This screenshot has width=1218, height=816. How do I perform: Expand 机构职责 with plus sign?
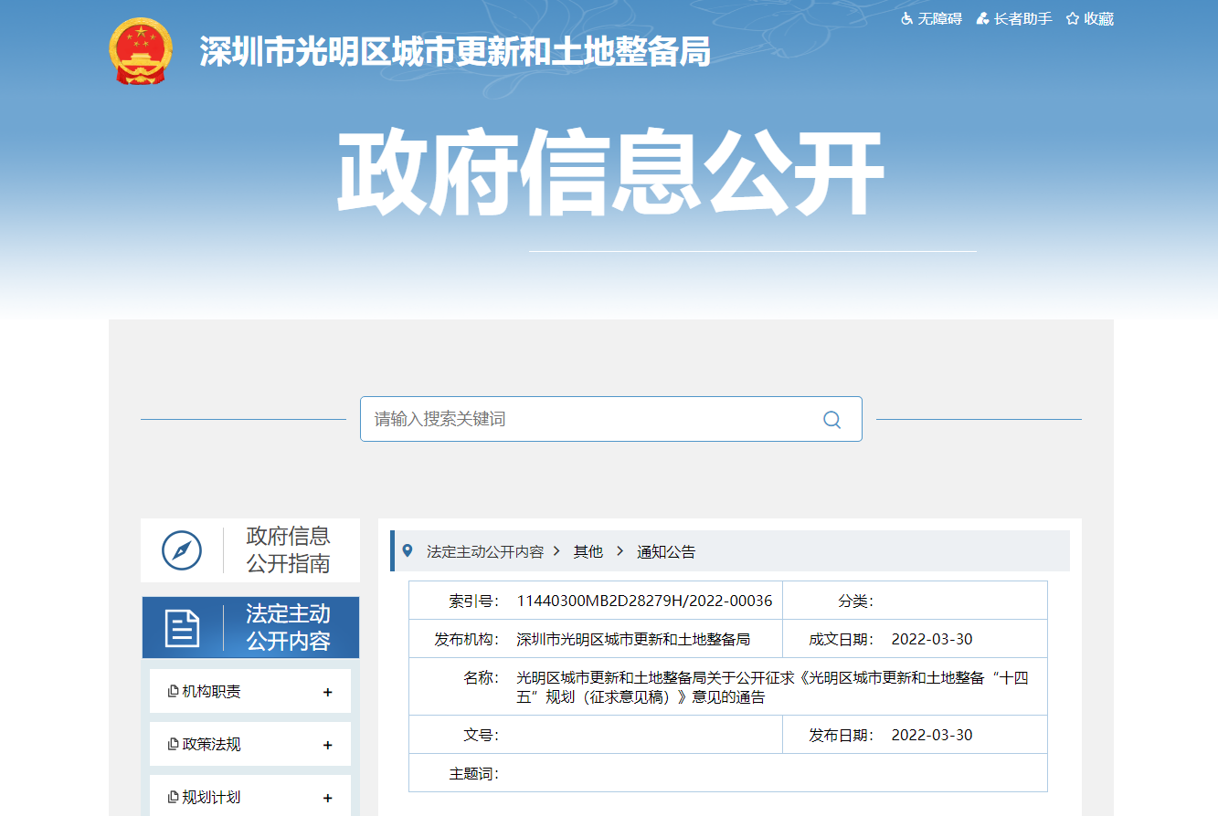[327, 692]
